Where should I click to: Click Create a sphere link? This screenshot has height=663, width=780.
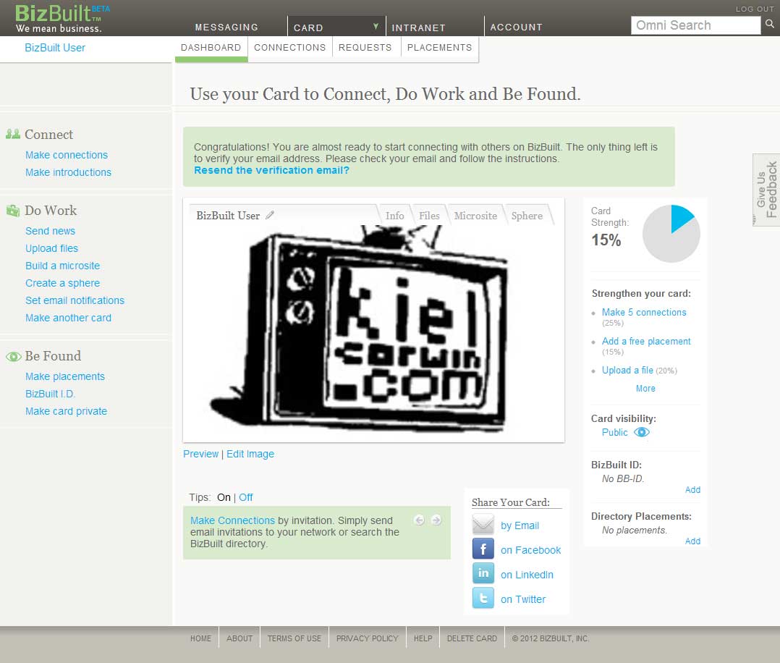click(63, 283)
